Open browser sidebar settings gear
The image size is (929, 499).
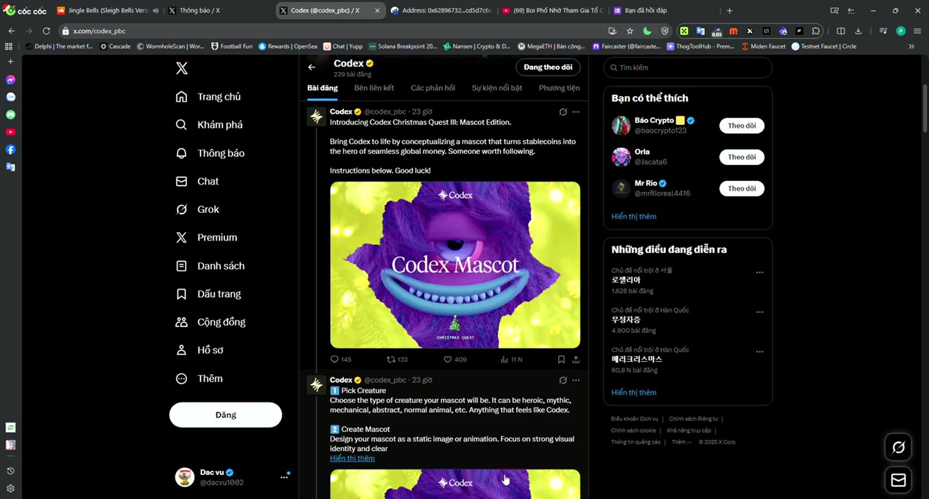click(x=11, y=488)
